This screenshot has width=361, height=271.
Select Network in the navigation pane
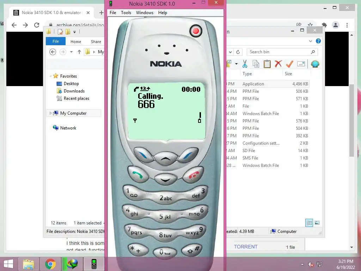click(x=68, y=128)
